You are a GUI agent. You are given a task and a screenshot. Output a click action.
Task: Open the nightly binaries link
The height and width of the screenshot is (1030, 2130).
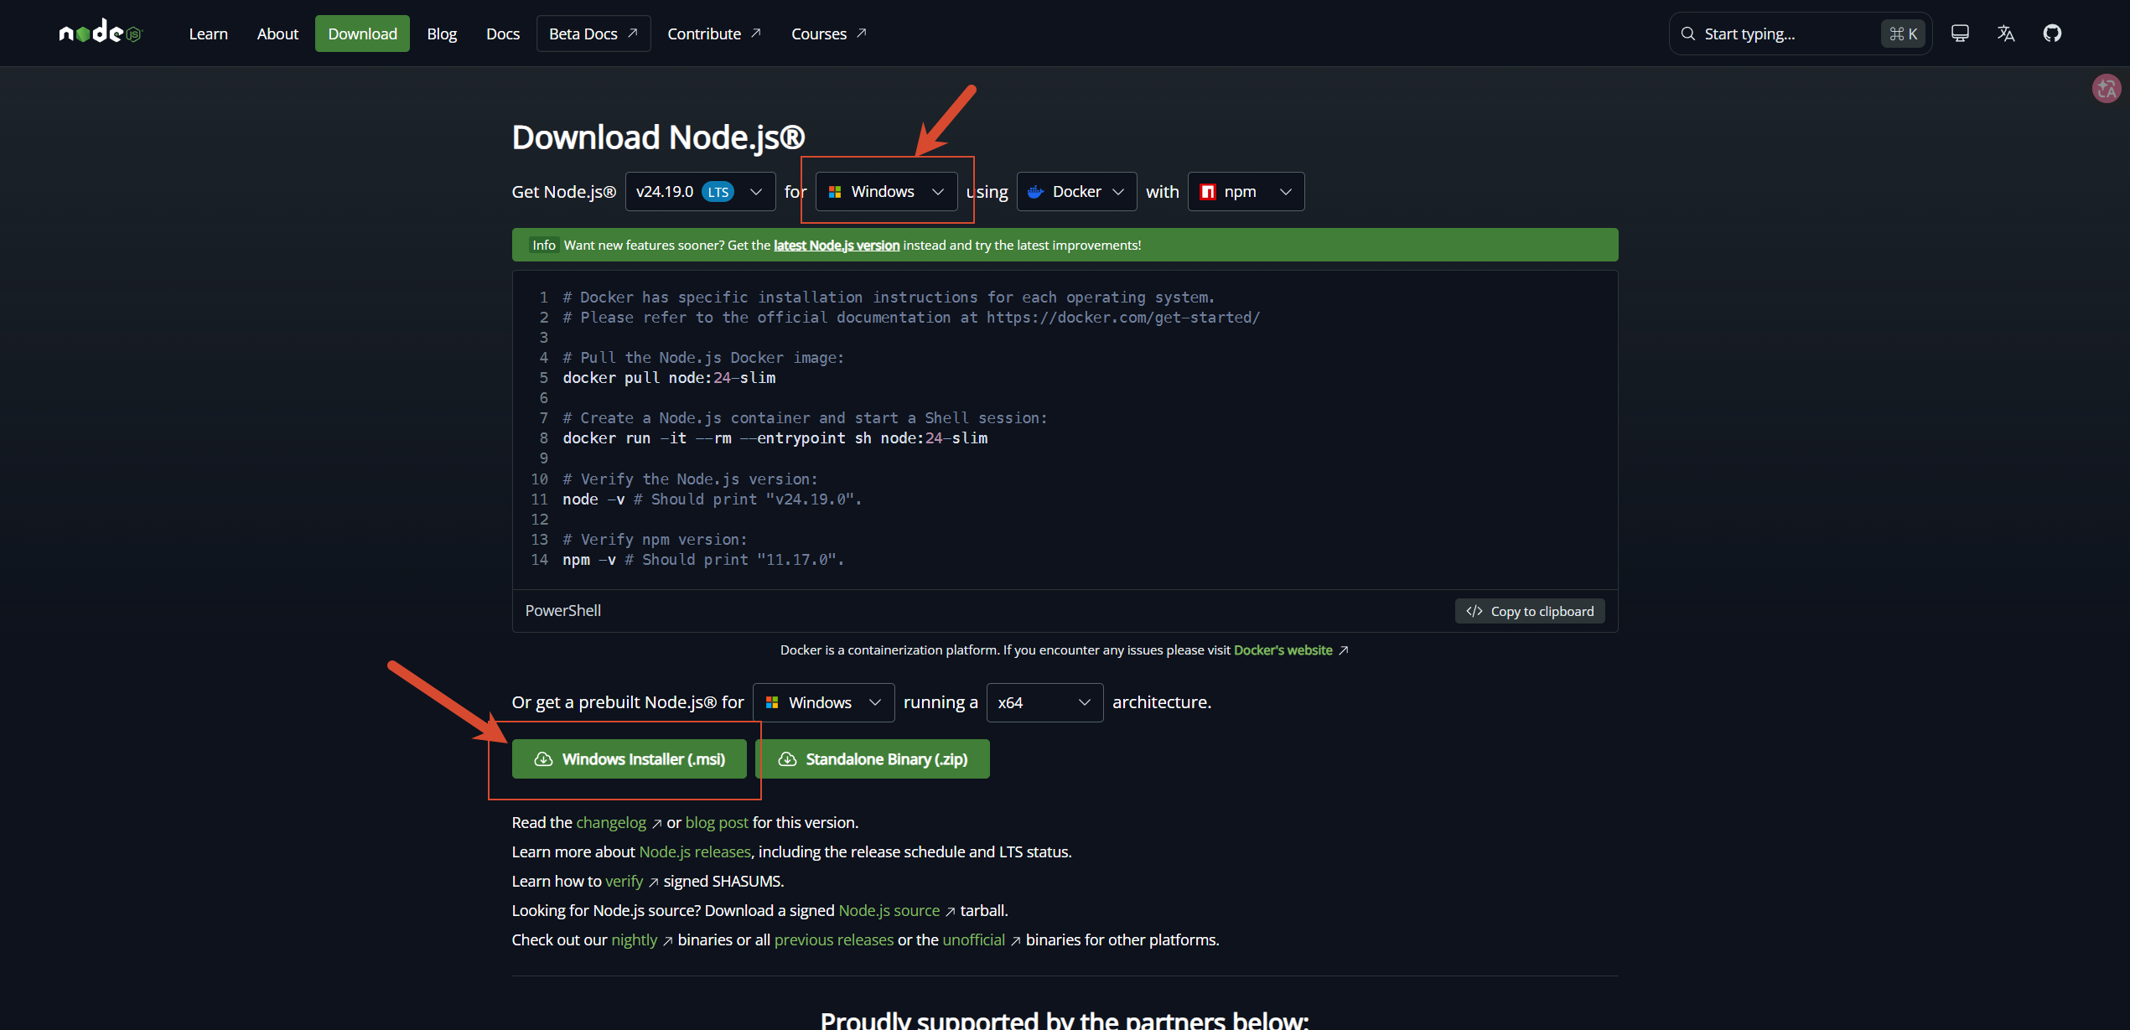pos(634,940)
